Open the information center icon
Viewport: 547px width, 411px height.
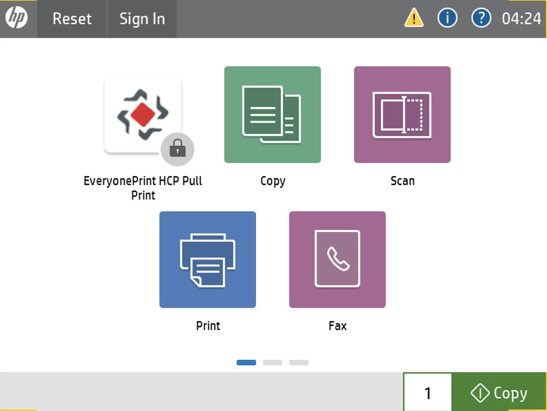447,18
